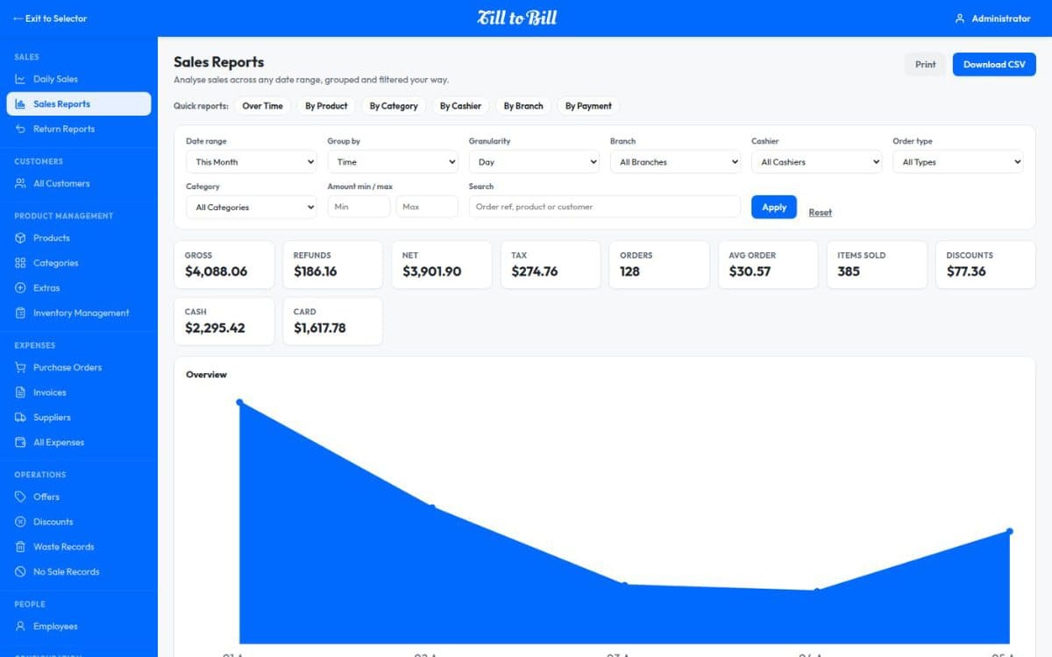Open the Group by dropdown
Image resolution: width=1052 pixels, height=657 pixels.
pyautogui.click(x=393, y=162)
